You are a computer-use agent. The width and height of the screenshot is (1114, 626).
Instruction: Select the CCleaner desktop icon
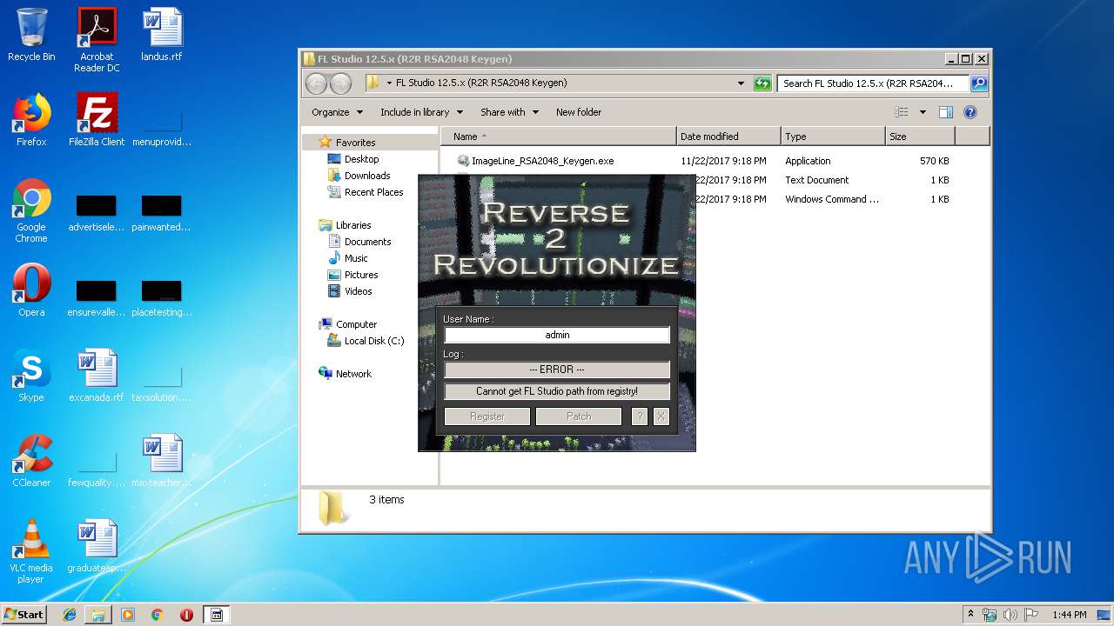pyautogui.click(x=31, y=460)
